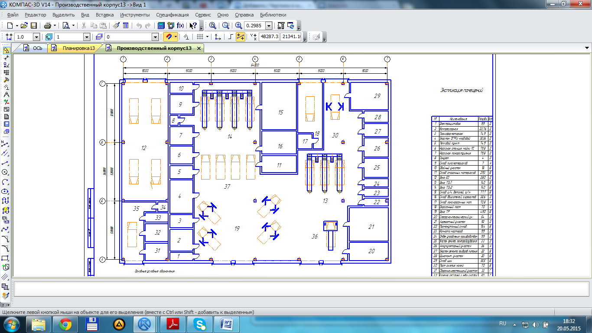
Task: Open the variables f(x) icon
Action: (x=180, y=26)
